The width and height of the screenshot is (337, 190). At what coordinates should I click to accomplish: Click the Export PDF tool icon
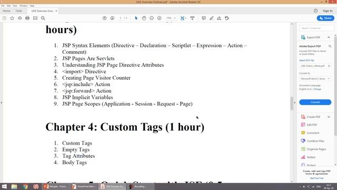303,37
